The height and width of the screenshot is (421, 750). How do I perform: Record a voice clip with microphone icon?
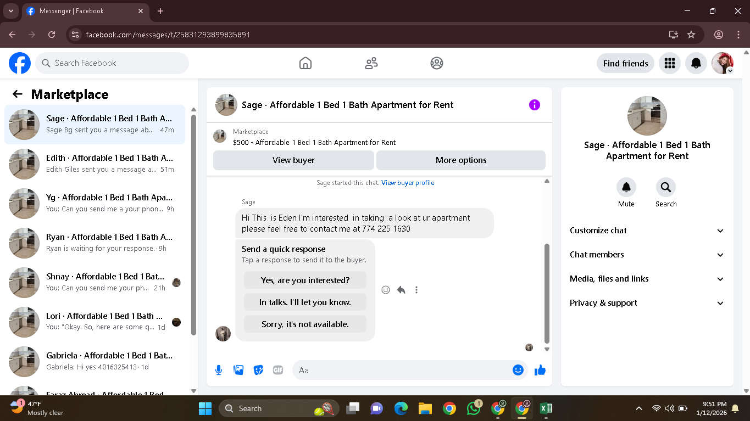[219, 370]
